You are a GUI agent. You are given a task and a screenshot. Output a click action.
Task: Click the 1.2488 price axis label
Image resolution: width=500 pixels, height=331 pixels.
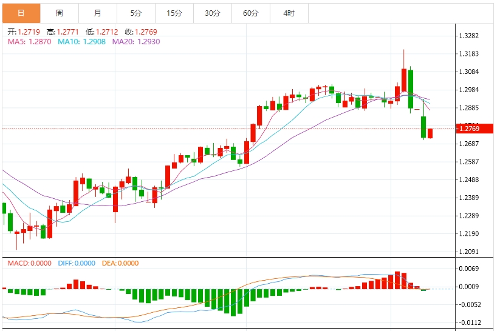pyautogui.click(x=469, y=180)
